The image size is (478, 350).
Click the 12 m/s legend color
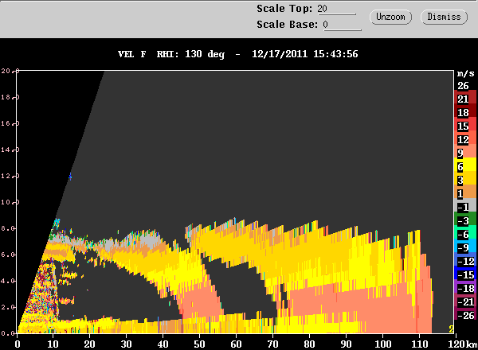pyautogui.click(x=466, y=139)
